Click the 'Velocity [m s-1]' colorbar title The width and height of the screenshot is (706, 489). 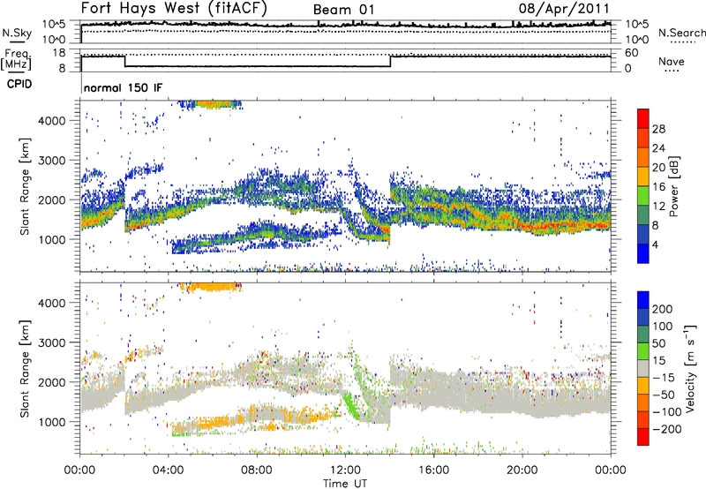click(690, 369)
